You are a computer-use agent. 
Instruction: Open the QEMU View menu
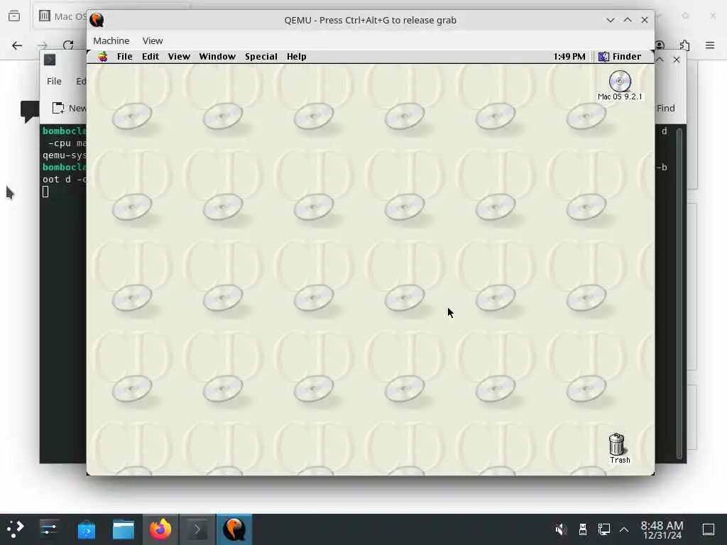pyautogui.click(x=153, y=40)
